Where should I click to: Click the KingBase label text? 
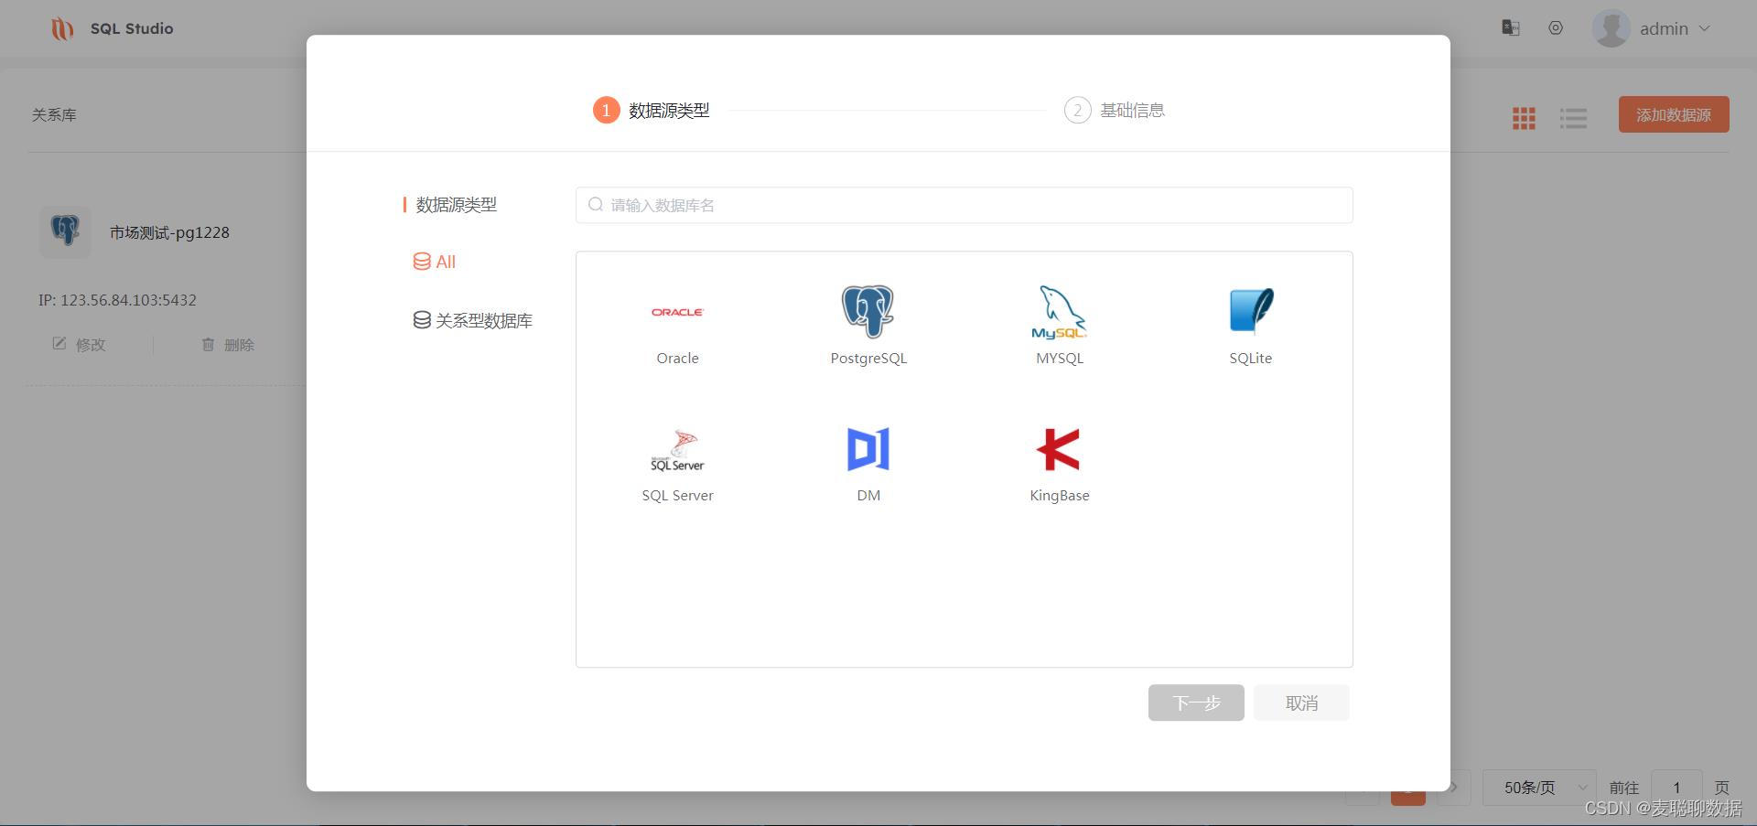[1060, 496]
